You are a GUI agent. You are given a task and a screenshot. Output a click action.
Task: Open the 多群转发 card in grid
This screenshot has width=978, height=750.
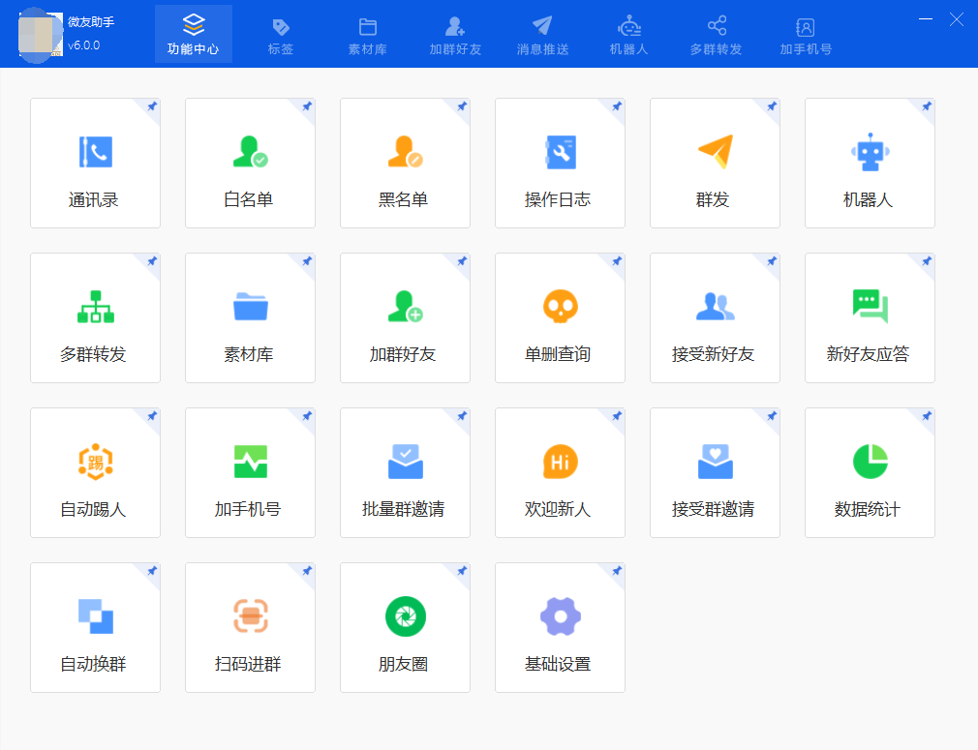pyautogui.click(x=96, y=318)
